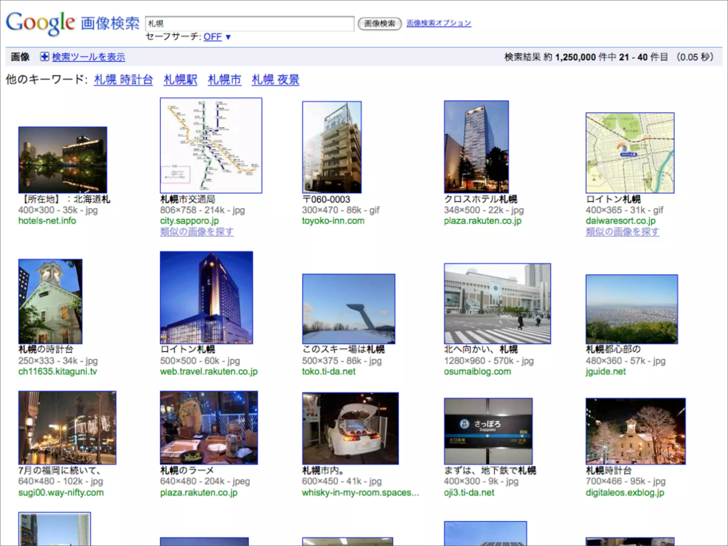
Task: Click the セーフサーチ OFF link
Action: click(x=212, y=37)
